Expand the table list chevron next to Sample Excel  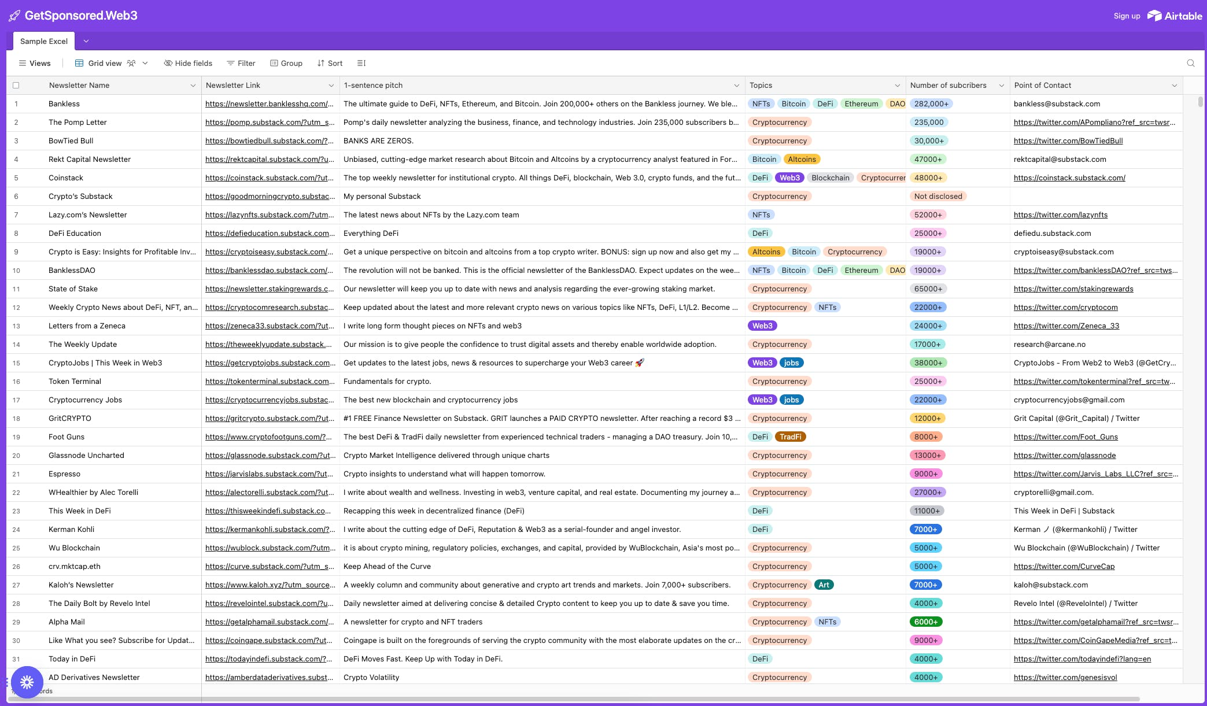tap(86, 41)
